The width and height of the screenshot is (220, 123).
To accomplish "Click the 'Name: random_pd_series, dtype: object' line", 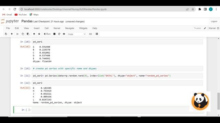I will 57,102.
